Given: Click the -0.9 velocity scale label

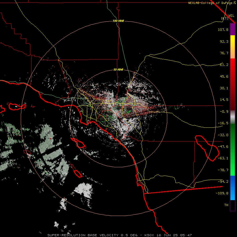Looking at the screenshot, I should coord(224,112).
